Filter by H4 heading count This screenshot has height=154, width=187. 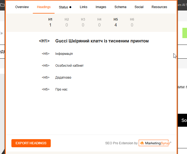click(99, 22)
